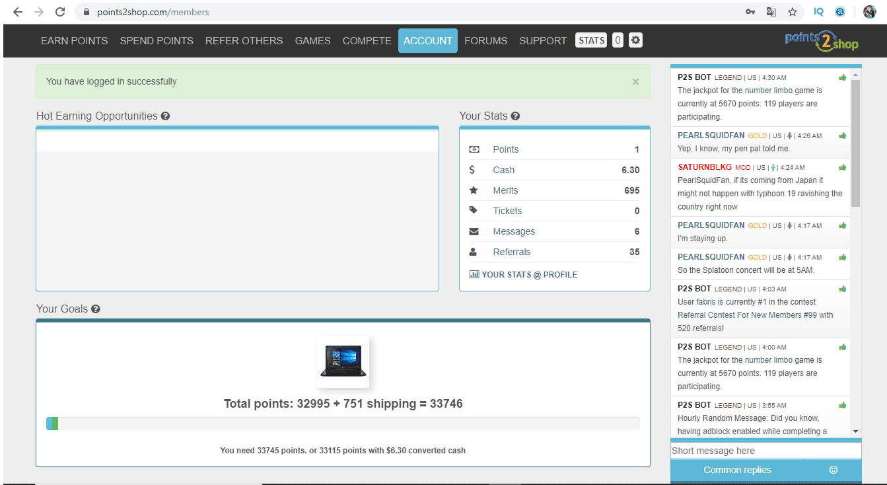Reload the page with refresh icon
Screen dimensions: 887x485
60,12
